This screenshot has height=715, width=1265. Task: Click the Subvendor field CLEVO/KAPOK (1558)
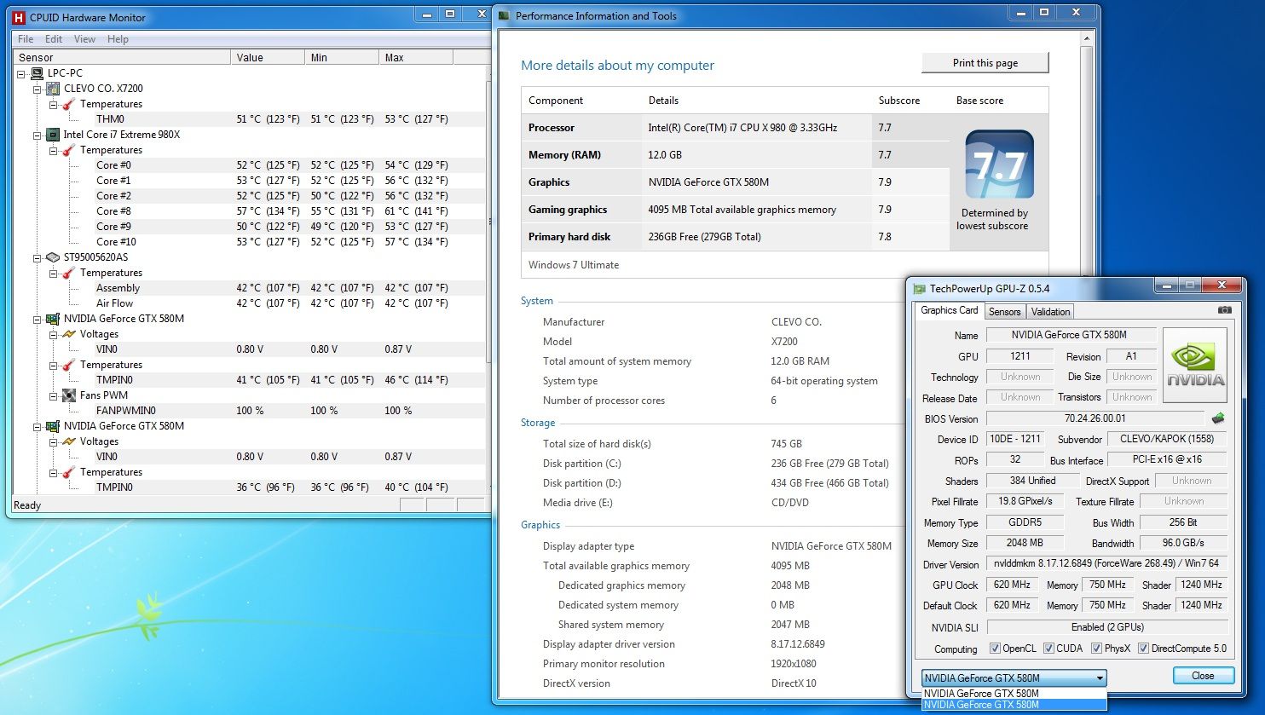click(1167, 439)
